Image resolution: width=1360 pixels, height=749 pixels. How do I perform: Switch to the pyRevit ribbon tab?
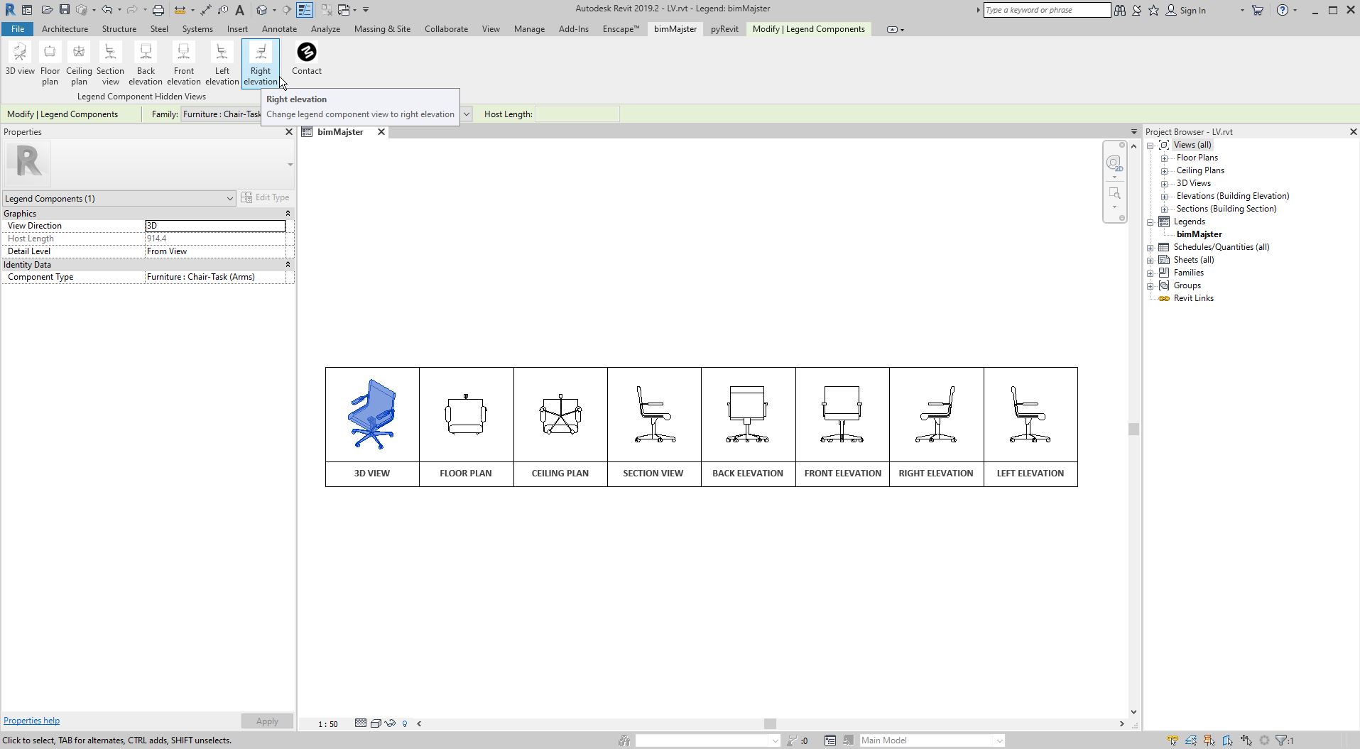[724, 29]
